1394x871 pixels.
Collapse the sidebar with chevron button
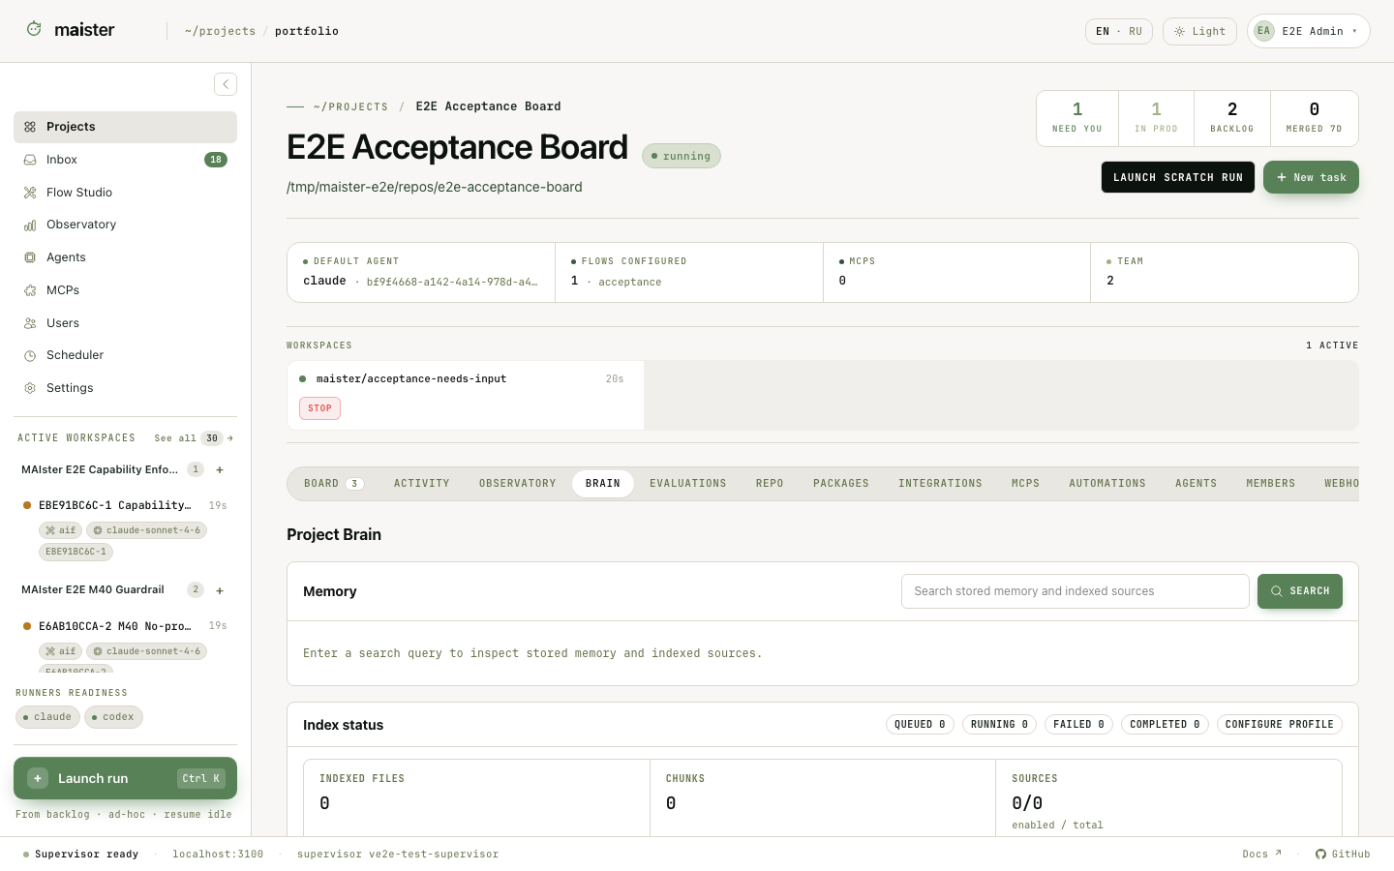tap(226, 84)
